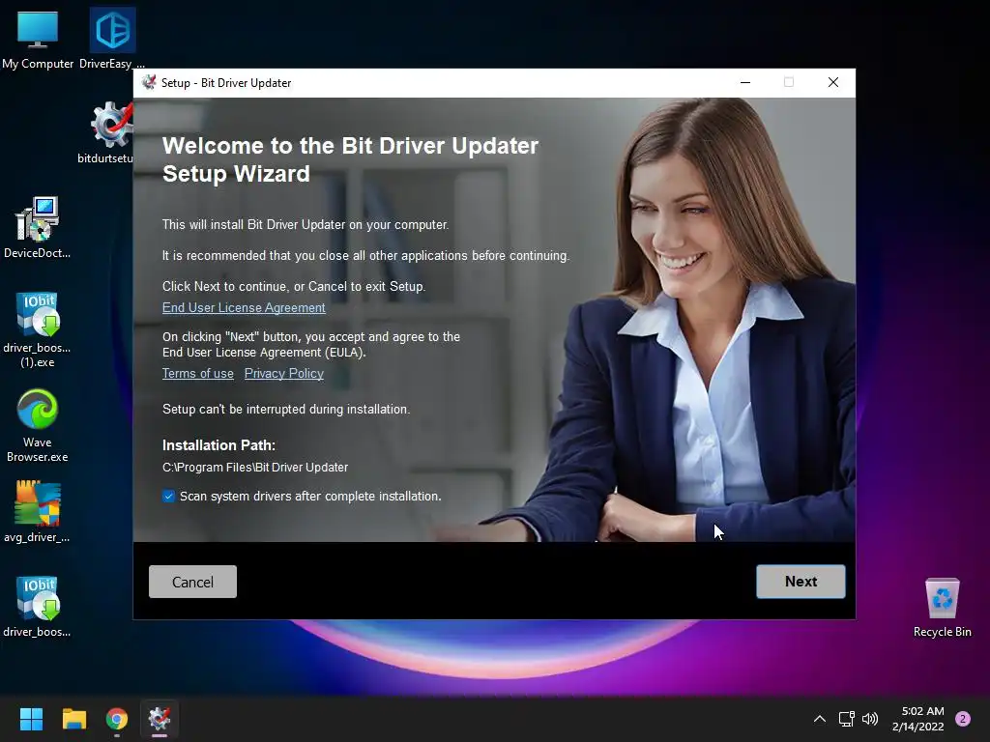Screen dimensions: 990x742
Task: Open the Privacy Policy link
Action: pos(284,374)
